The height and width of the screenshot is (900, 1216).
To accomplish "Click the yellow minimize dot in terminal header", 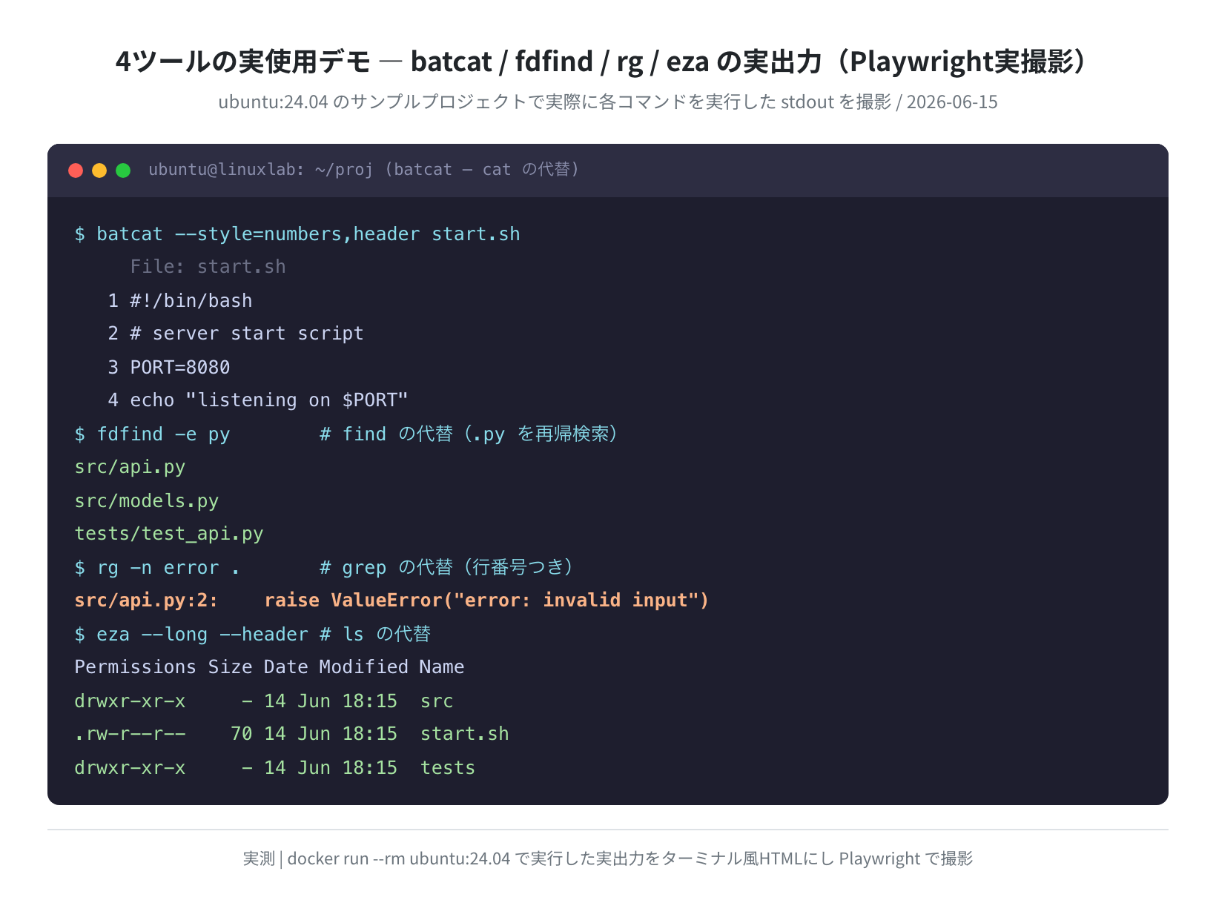I will coord(99,171).
